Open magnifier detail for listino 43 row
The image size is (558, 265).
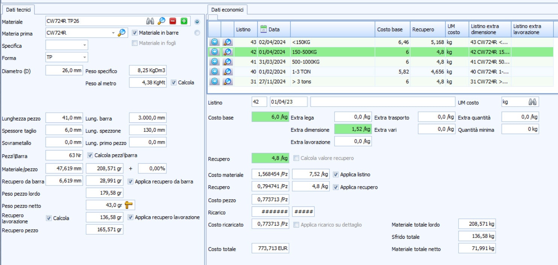click(x=227, y=42)
